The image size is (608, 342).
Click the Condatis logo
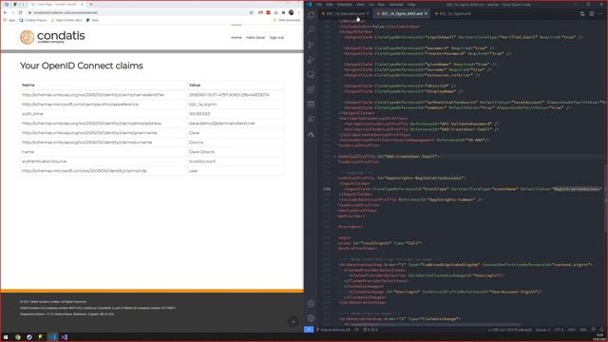pos(52,37)
